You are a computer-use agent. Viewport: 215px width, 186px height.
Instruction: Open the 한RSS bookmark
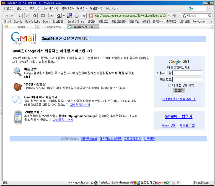(x=146, y=22)
